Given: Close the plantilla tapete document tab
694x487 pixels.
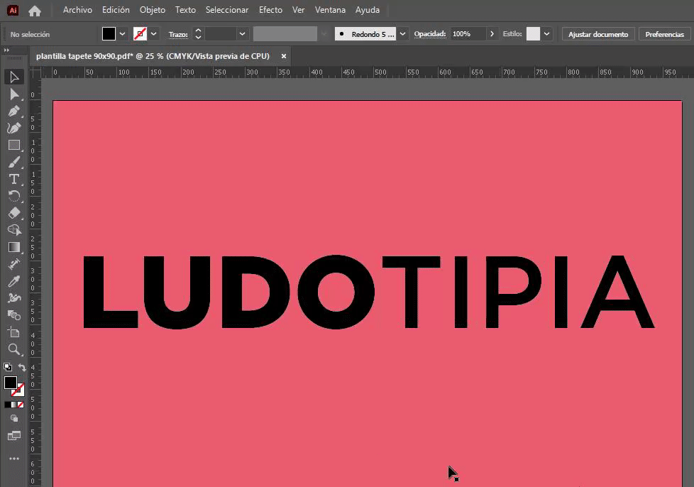Looking at the screenshot, I should coord(284,56).
